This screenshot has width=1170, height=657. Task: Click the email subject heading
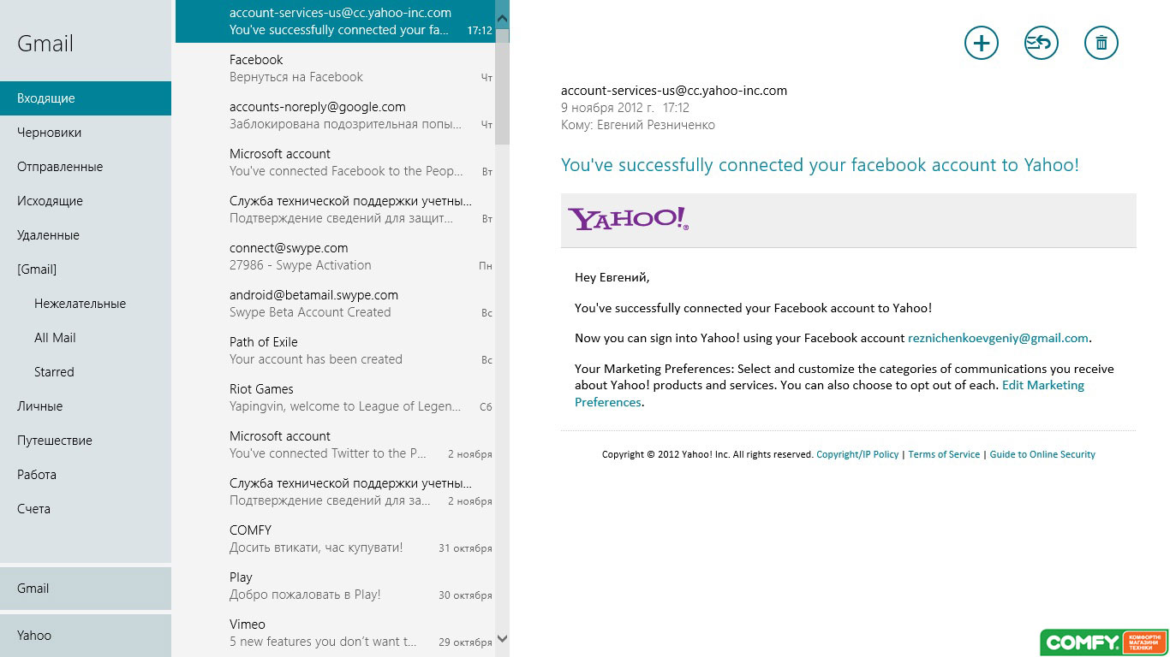820,165
